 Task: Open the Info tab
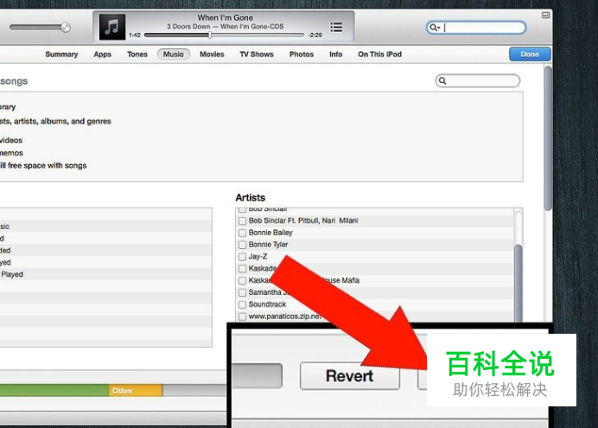point(335,54)
